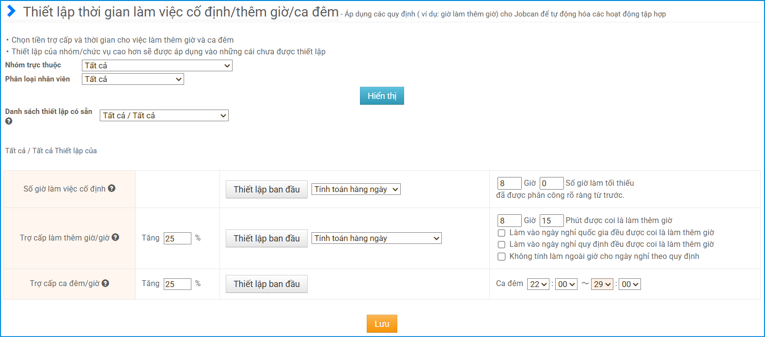Click the blue arrow icon beside page title
This screenshot has width=765, height=337.
click(x=12, y=11)
